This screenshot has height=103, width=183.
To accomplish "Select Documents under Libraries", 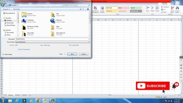I will pyautogui.click(x=10, y=32).
